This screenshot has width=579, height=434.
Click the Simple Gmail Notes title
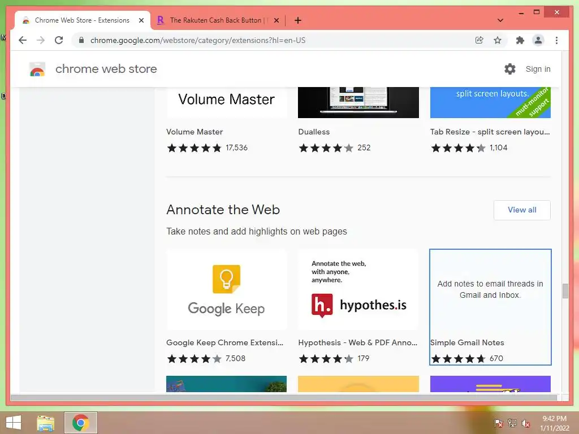[x=467, y=342]
